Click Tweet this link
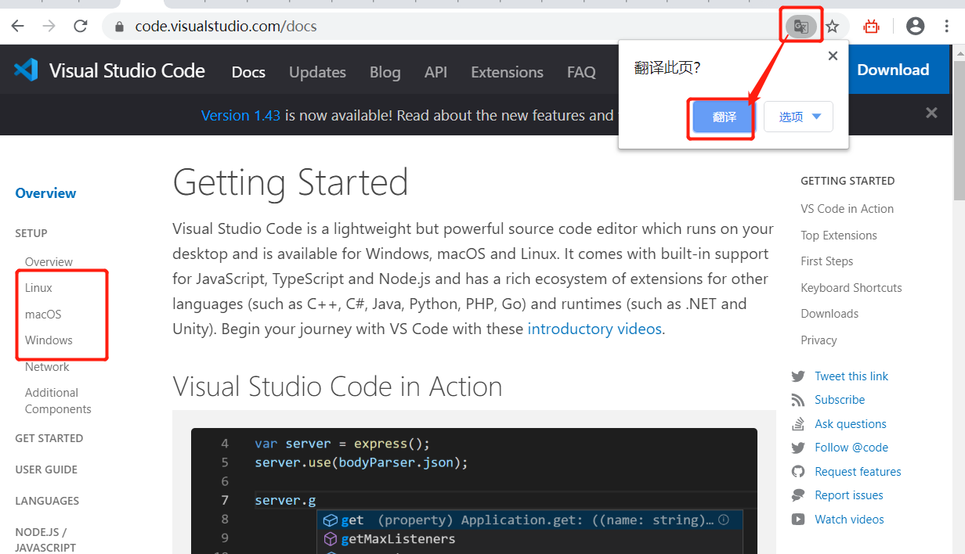 click(x=851, y=376)
